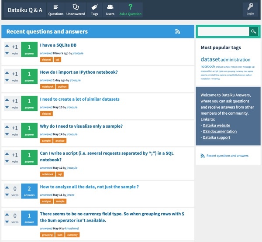Upvote 'I need to create a lot of similar datasets'
This screenshot has width=262, height=242.
pyautogui.click(x=7, y=100)
